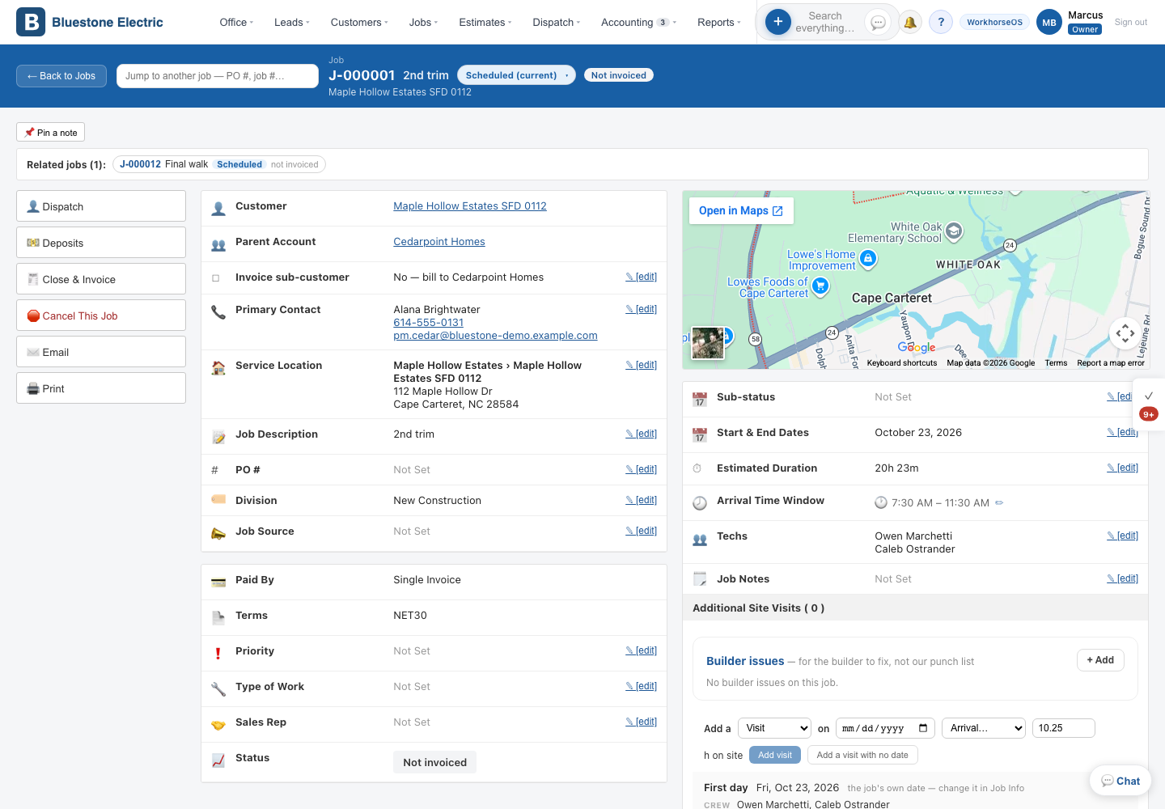This screenshot has width=1165, height=809.
Task: Click the Print sidebar button
Action: (x=101, y=388)
